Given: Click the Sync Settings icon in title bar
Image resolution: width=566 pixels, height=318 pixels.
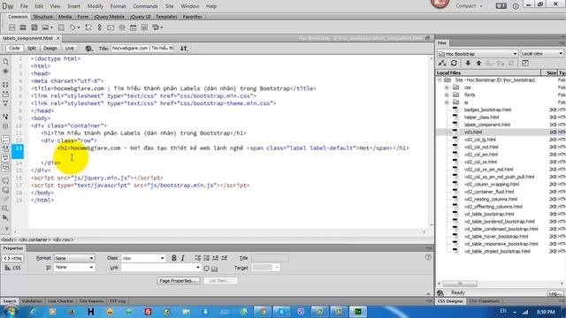Looking at the screenshot, I should tap(501, 6).
